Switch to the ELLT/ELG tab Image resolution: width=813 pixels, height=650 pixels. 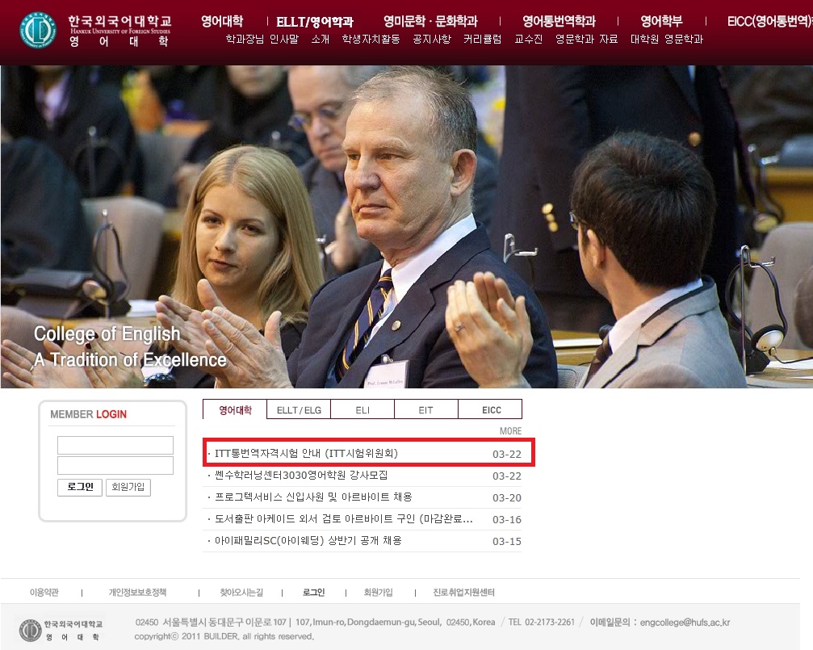(299, 410)
